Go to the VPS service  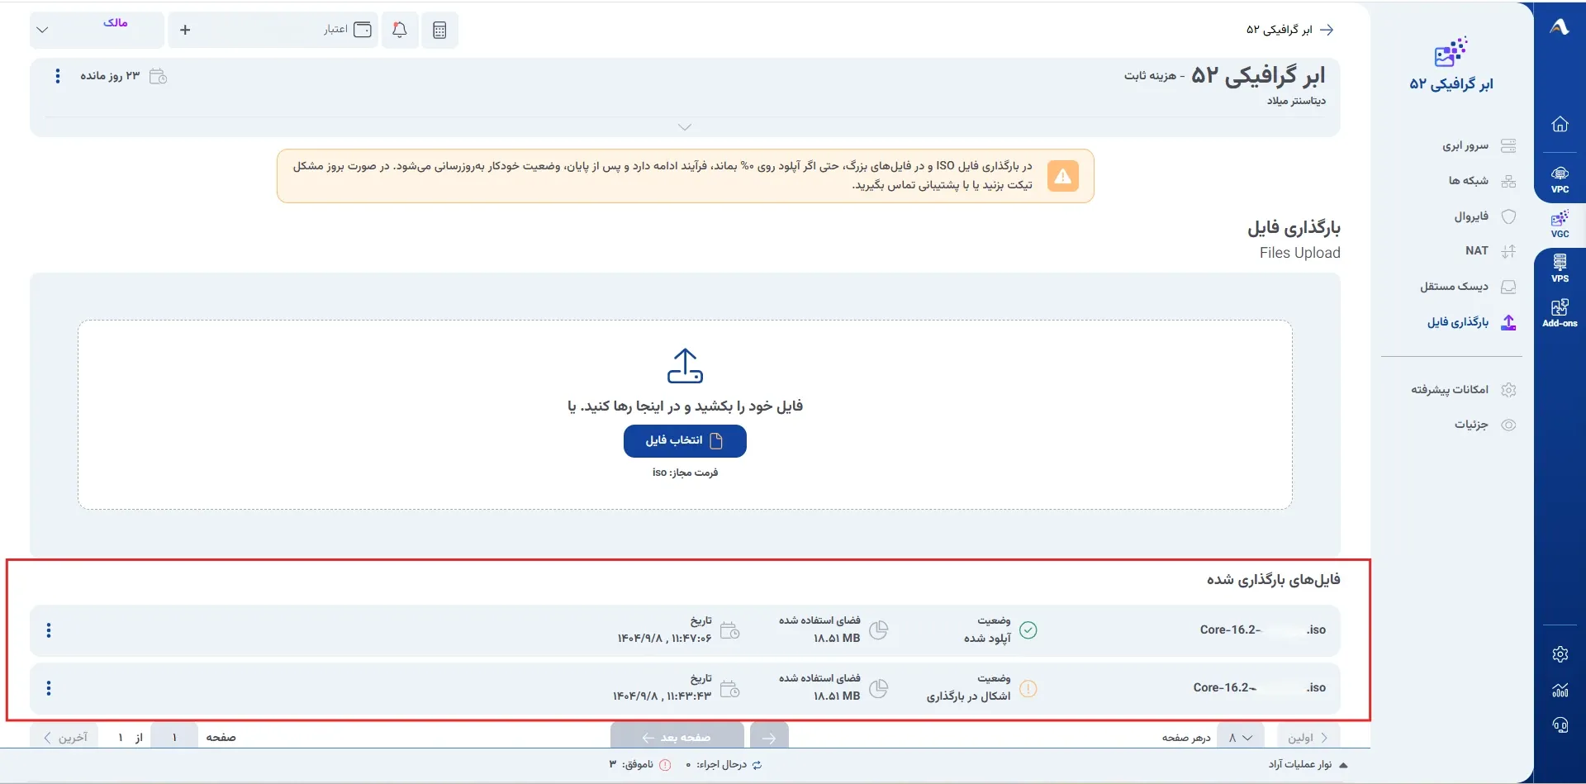click(1560, 268)
